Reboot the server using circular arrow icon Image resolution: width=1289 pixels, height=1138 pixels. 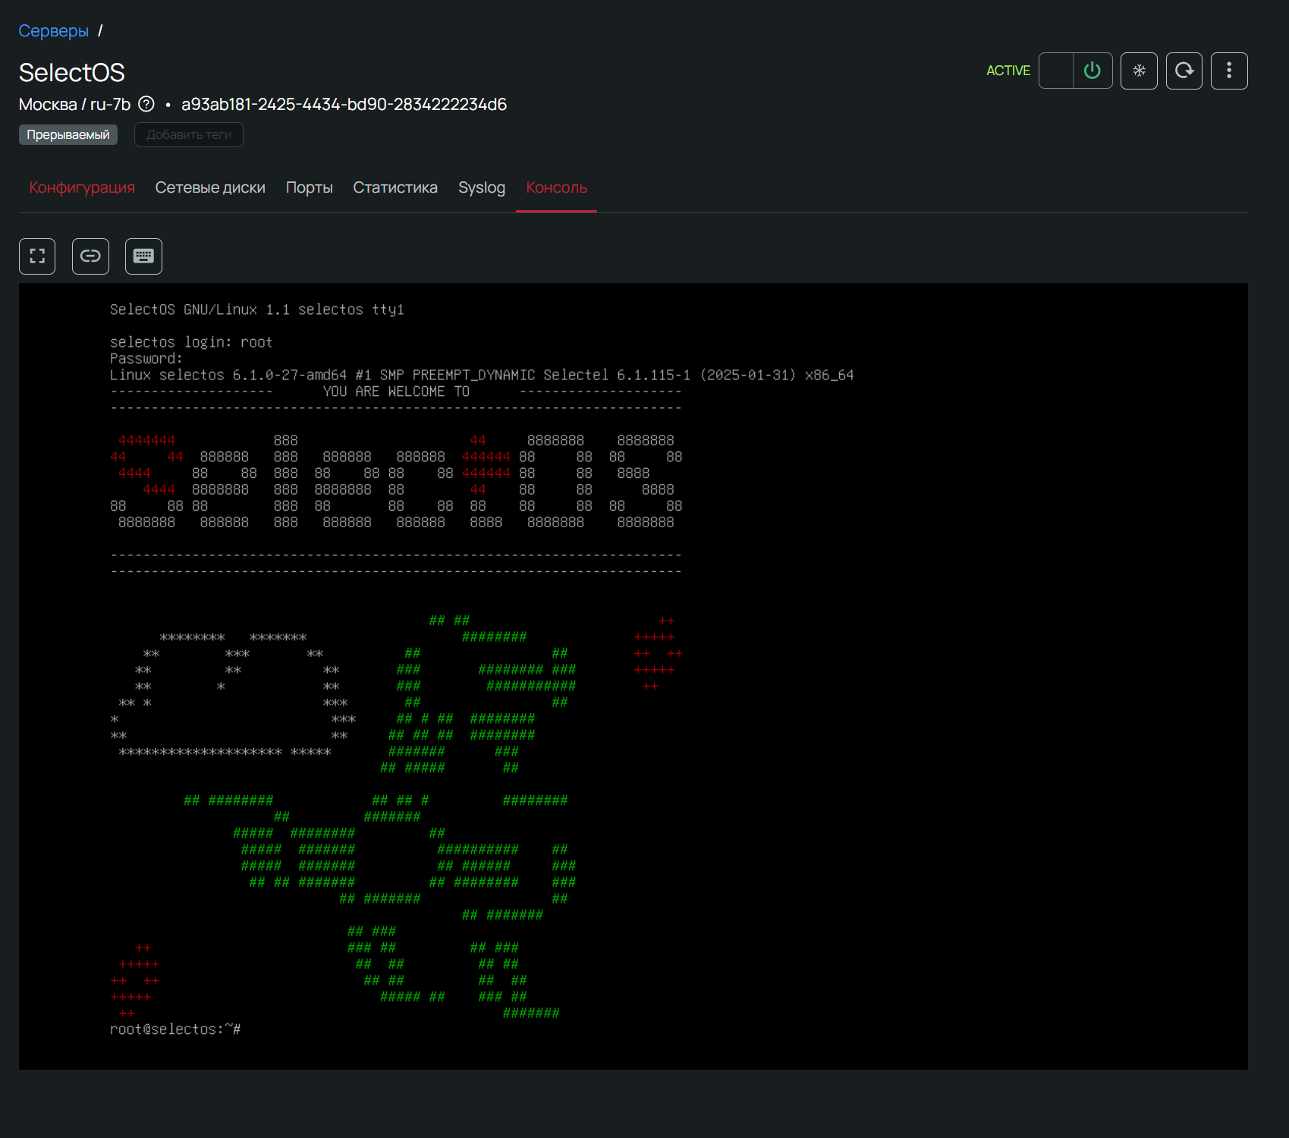pos(1184,71)
